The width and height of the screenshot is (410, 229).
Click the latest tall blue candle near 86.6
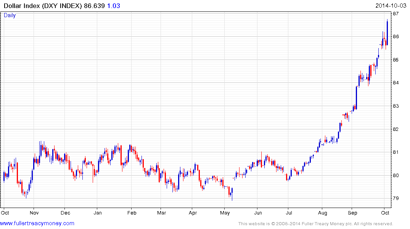pos(387,33)
